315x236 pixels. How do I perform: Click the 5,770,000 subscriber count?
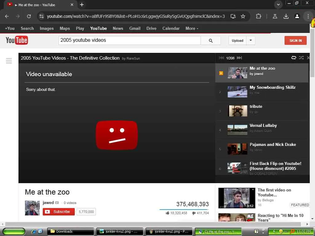(x=86, y=212)
